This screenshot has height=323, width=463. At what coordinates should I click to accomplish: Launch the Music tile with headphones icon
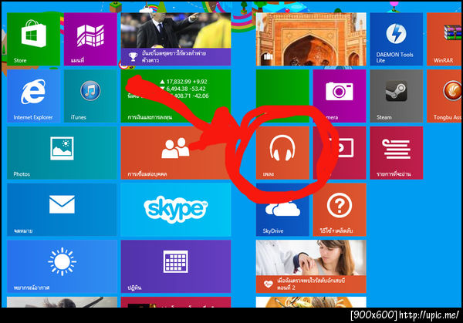282,153
